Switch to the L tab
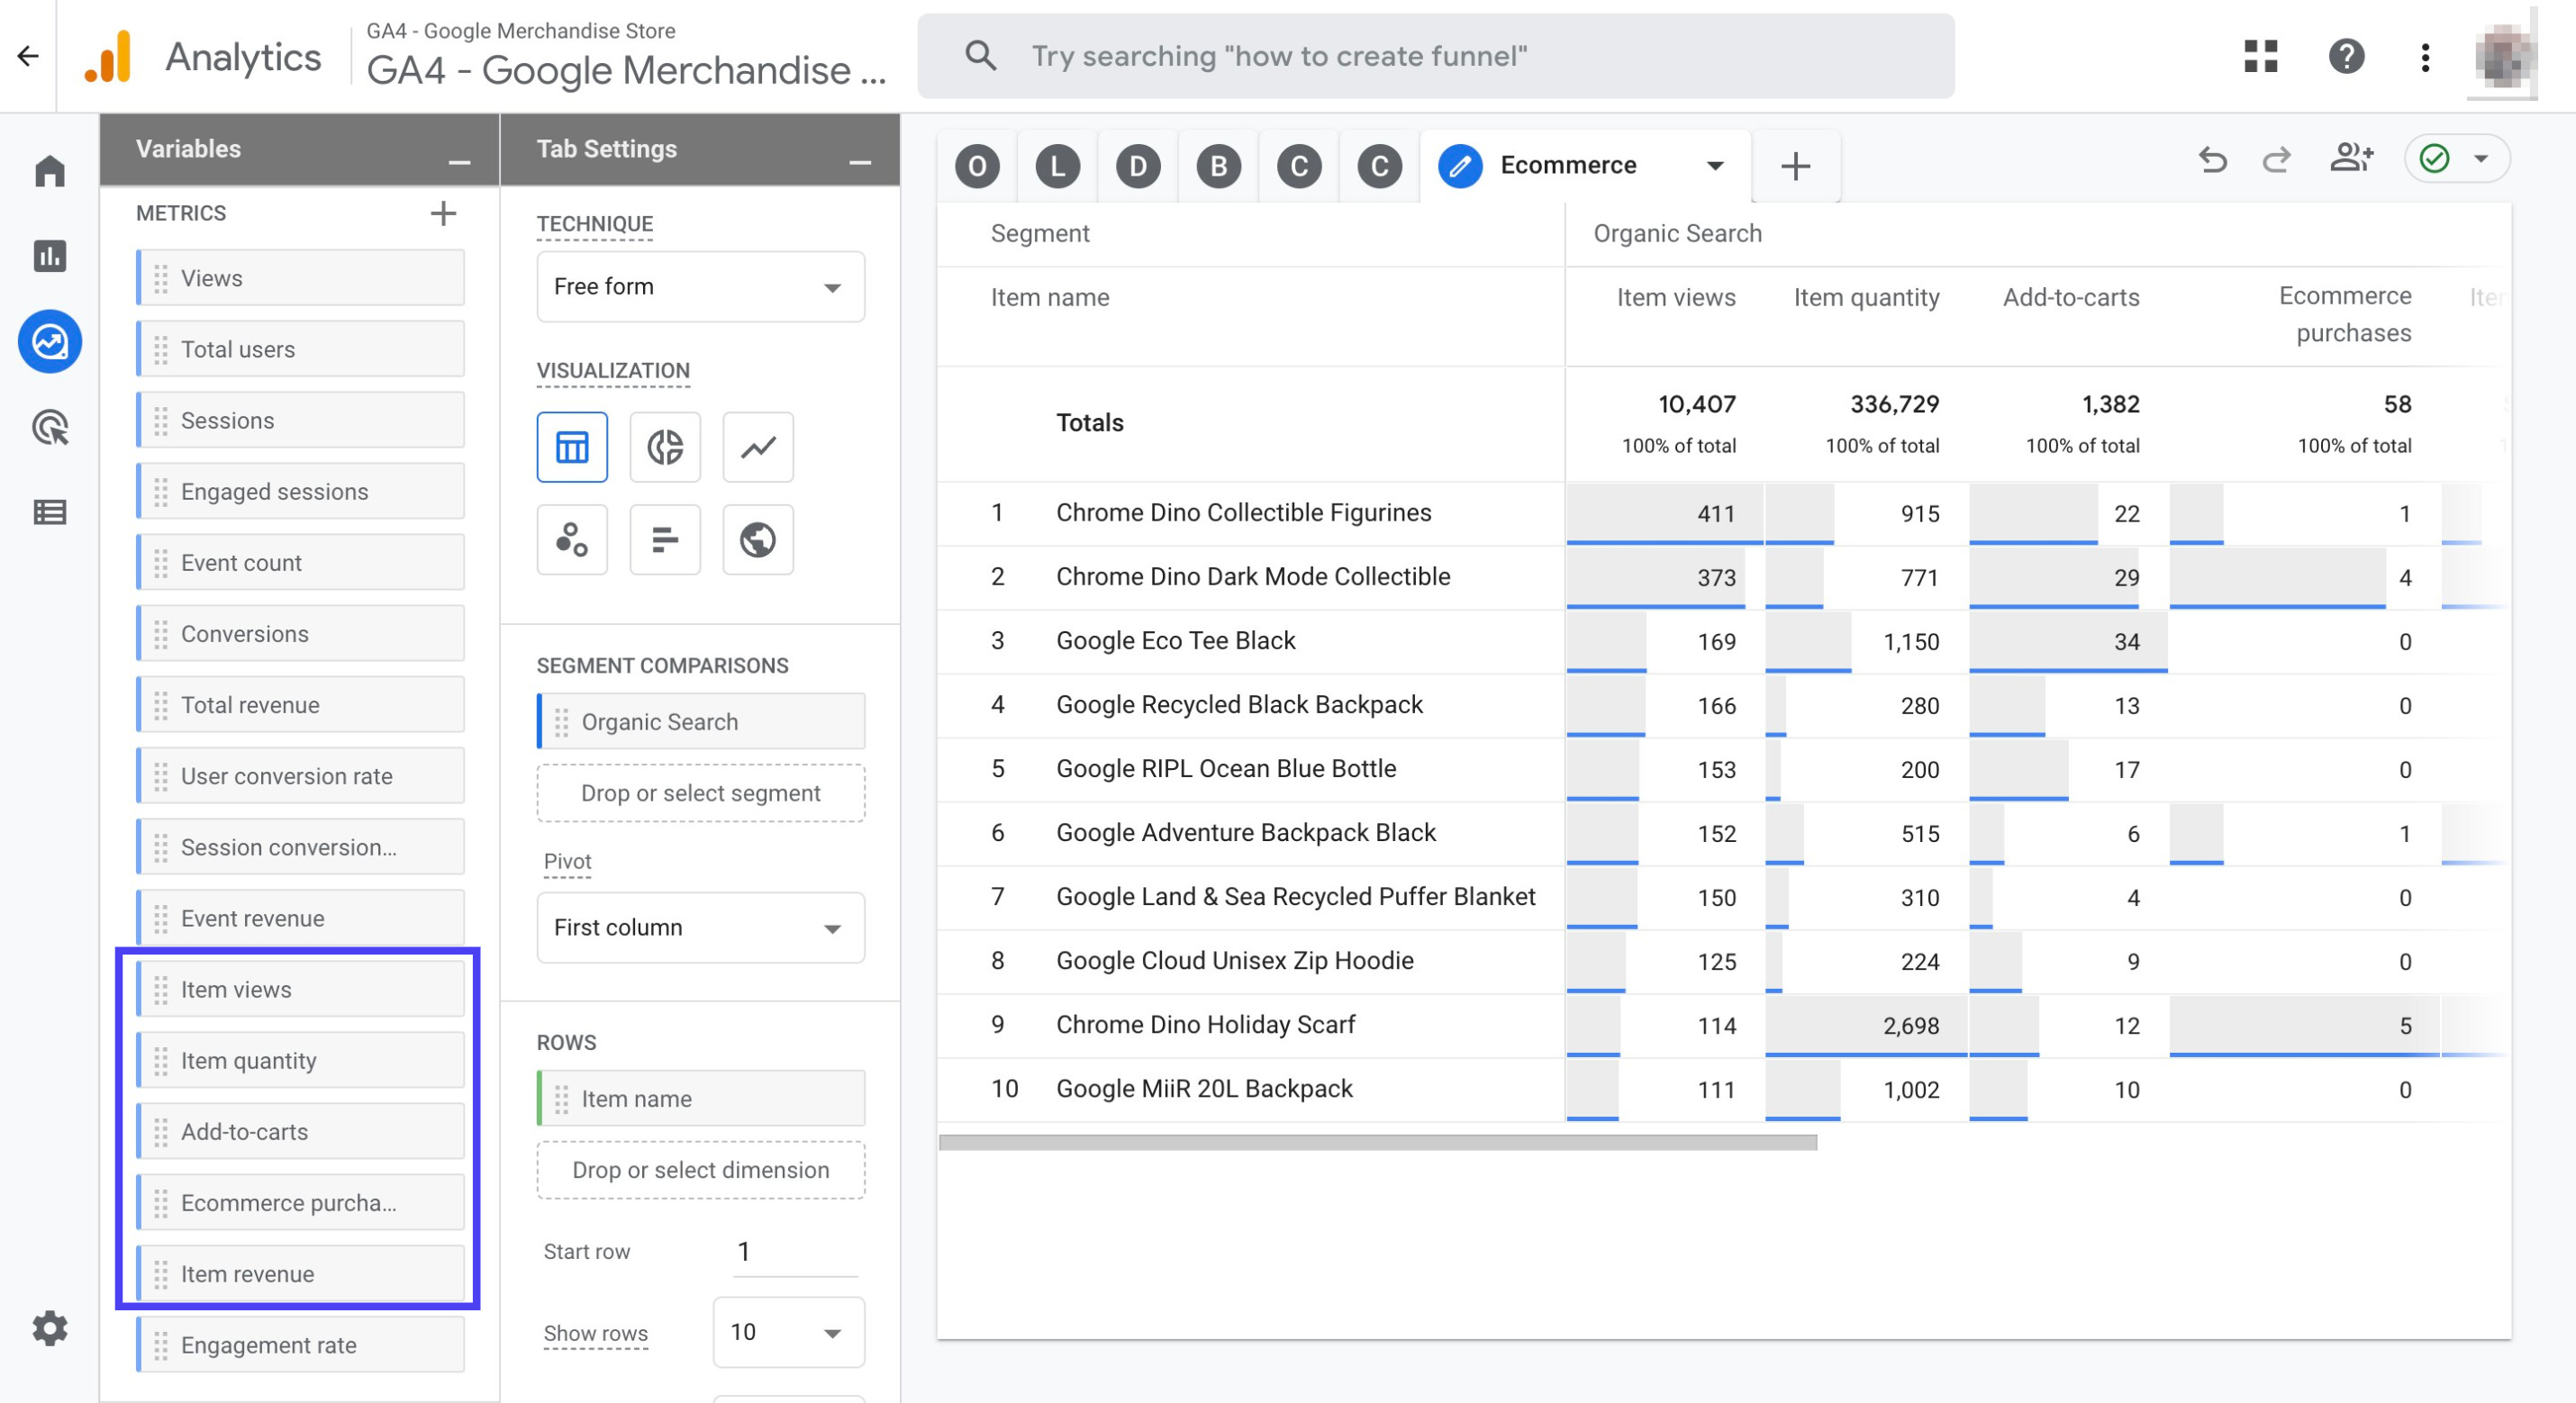 click(x=1058, y=166)
